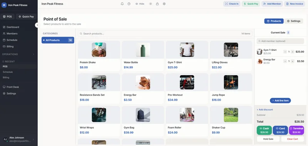Open POS shortcut in sidebar top

[x=7, y=17]
